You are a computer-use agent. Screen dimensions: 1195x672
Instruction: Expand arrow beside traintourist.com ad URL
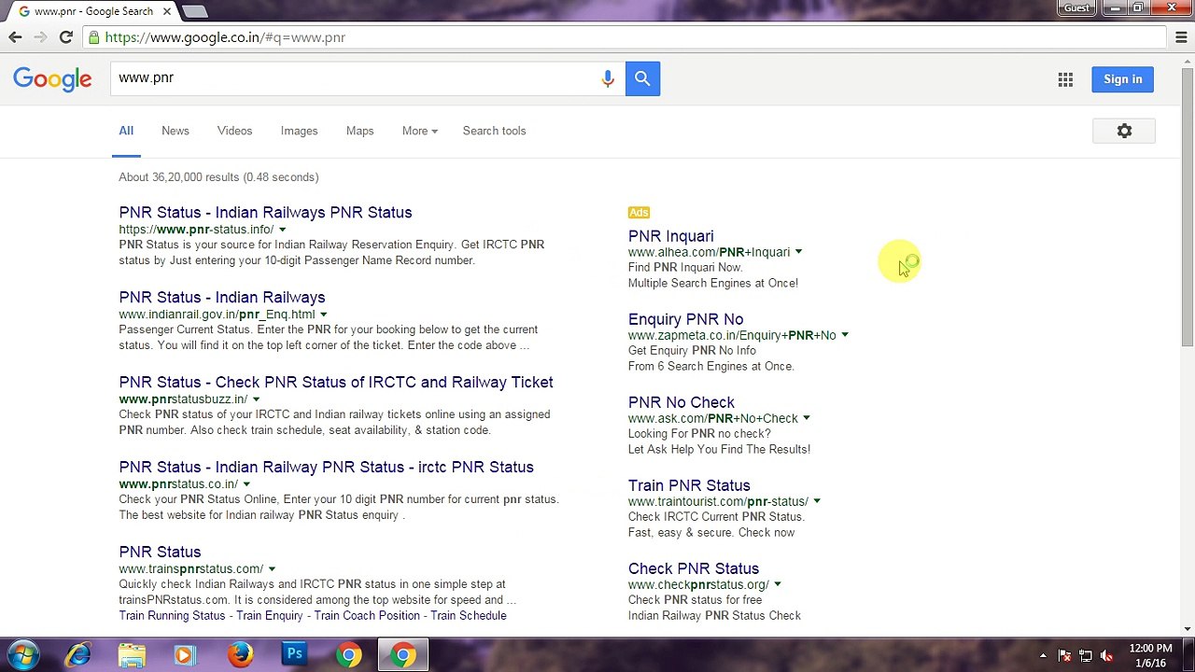817,501
